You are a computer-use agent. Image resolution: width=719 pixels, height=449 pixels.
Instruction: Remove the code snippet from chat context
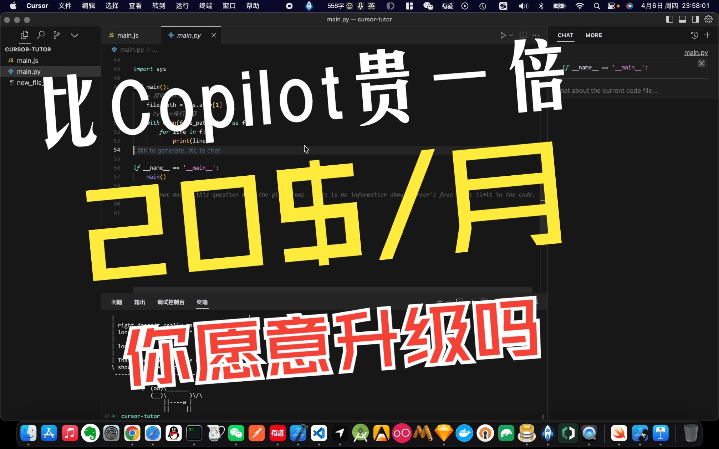[701, 63]
